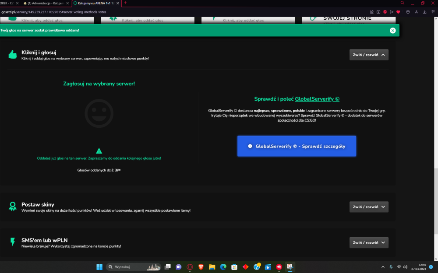Click the share page icon in address bar
The height and width of the screenshot is (273, 438).
click(x=371, y=12)
